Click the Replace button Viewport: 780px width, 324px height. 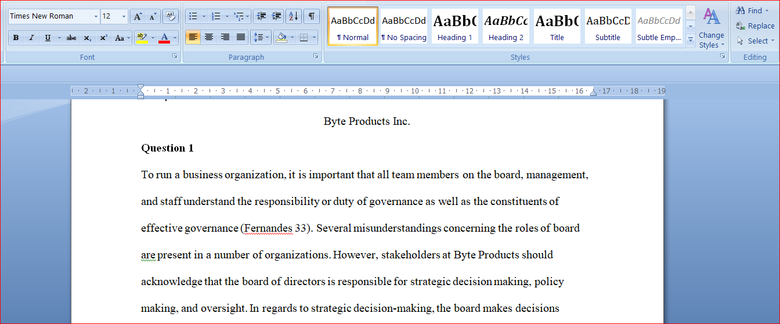[755, 26]
